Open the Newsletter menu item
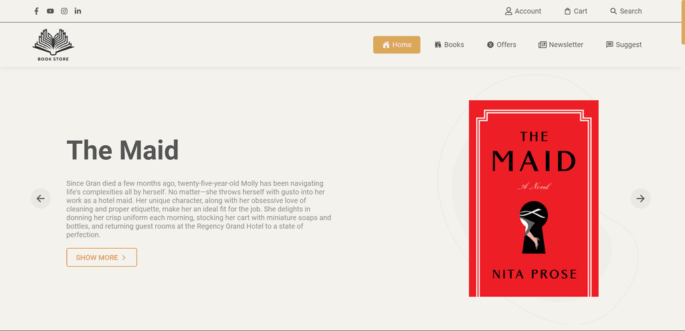This screenshot has height=331, width=685. (x=561, y=45)
